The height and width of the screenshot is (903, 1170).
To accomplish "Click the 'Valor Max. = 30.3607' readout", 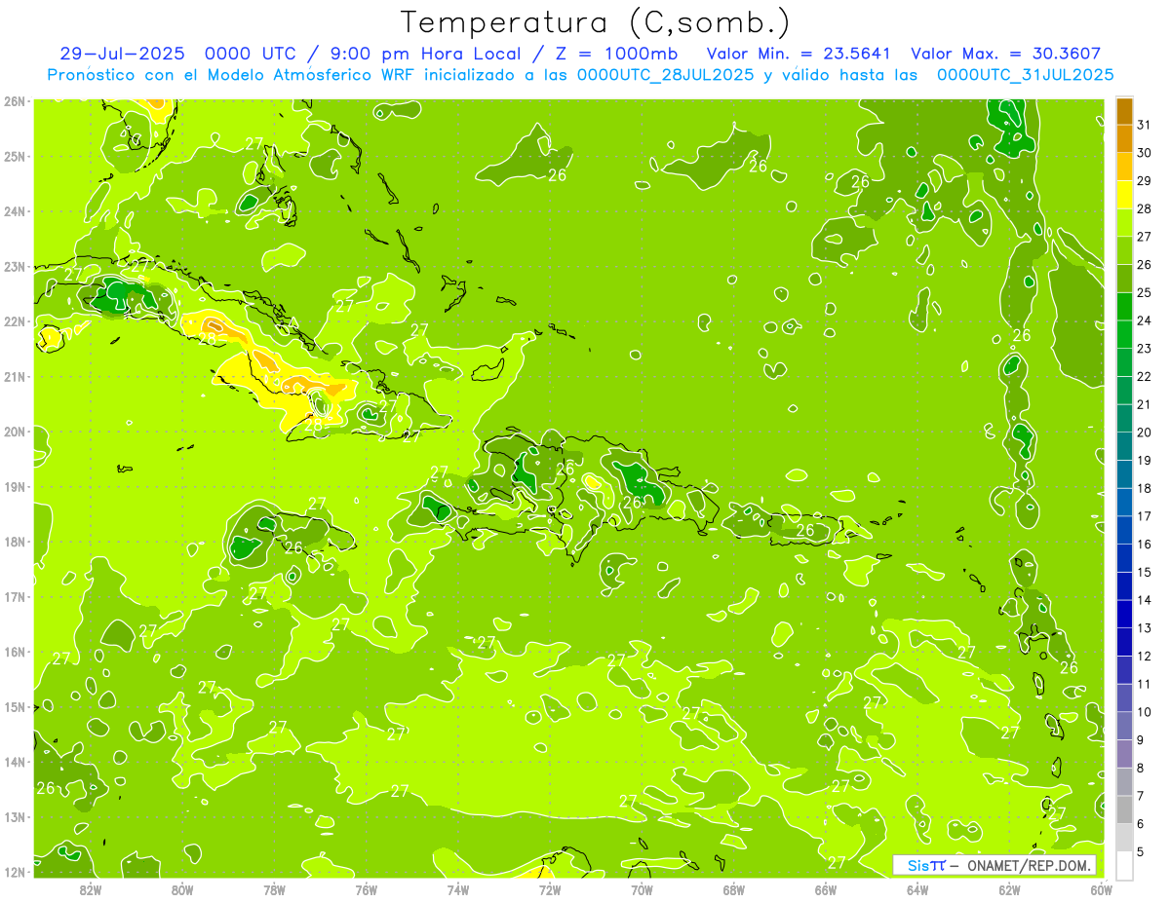I will pos(1005,54).
